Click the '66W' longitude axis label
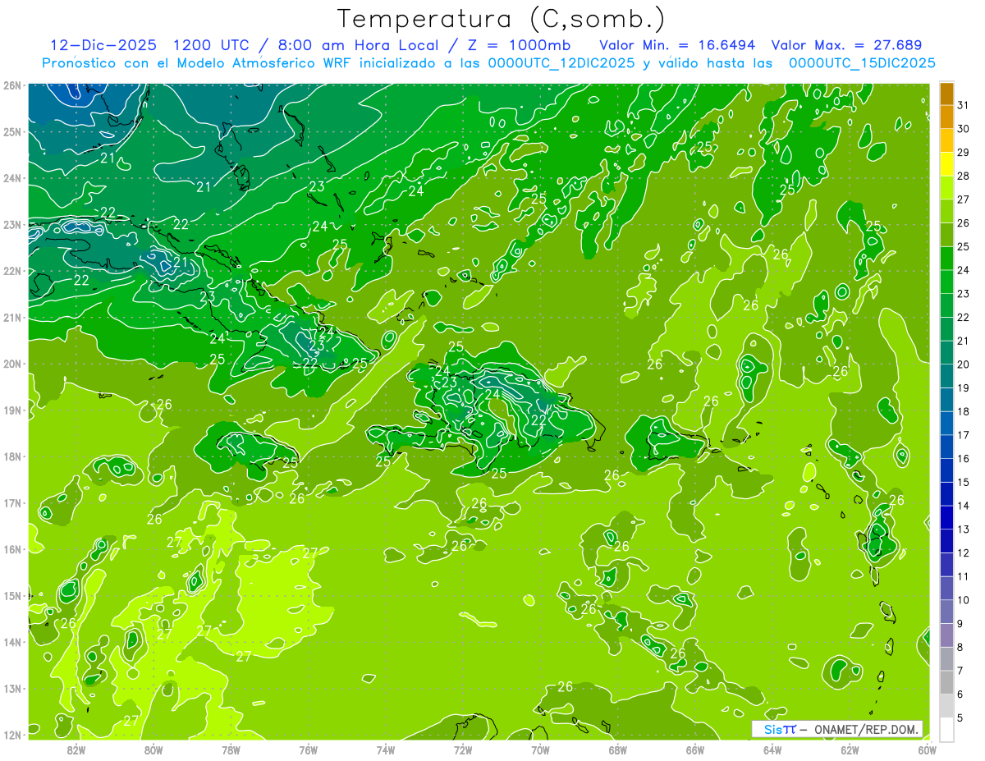The image size is (985, 761). [695, 750]
